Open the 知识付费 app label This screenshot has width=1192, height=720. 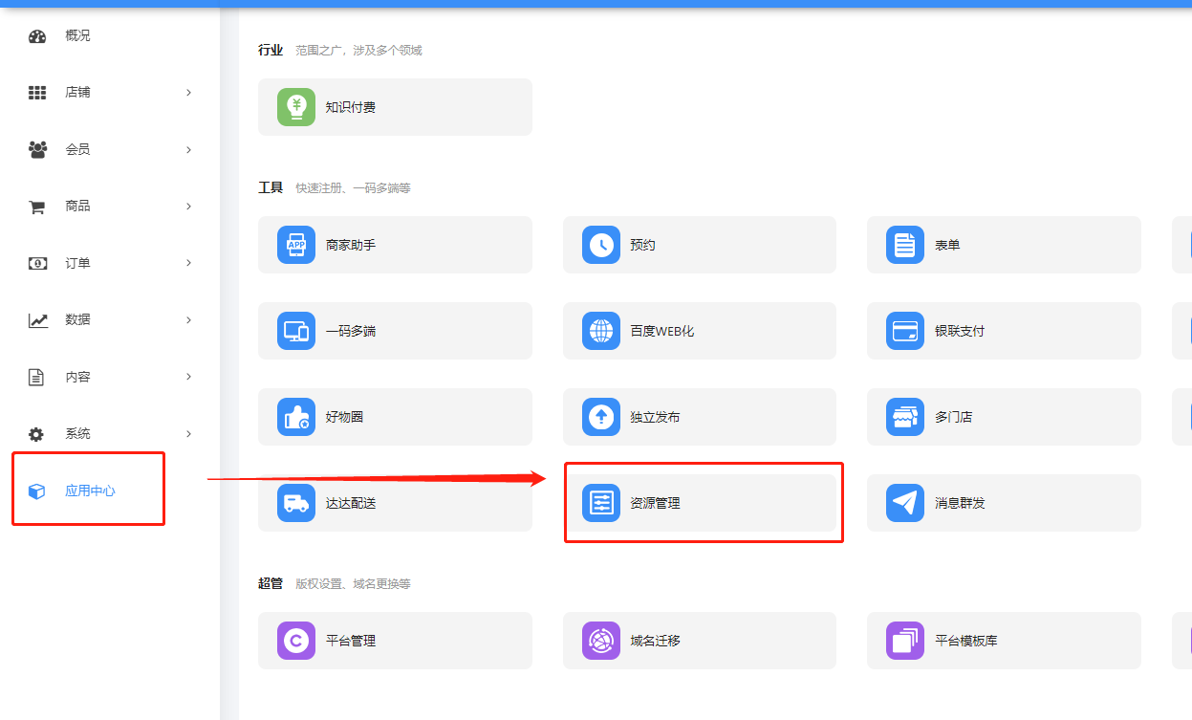coord(351,107)
